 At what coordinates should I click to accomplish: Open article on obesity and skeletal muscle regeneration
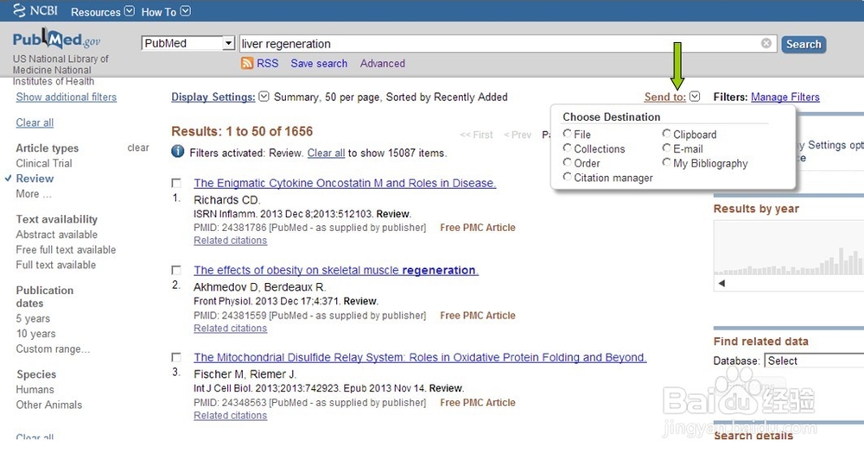click(x=336, y=270)
